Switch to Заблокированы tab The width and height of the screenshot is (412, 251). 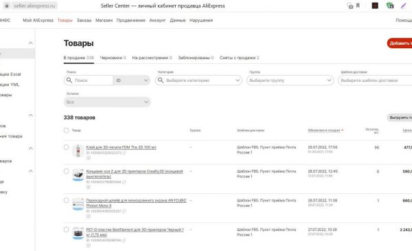(x=196, y=58)
